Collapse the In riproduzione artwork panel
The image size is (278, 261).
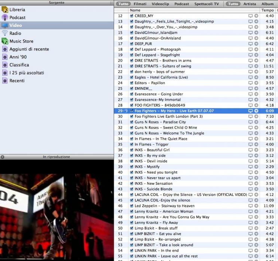(x=2, y=157)
